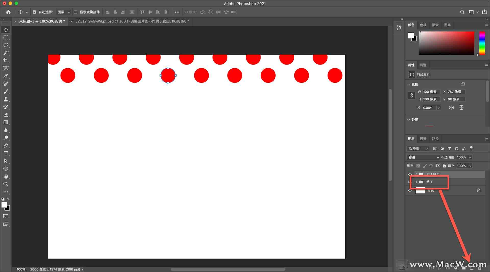The width and height of the screenshot is (490, 272).
Task: Switch to the Paths tab
Action: pos(435,139)
